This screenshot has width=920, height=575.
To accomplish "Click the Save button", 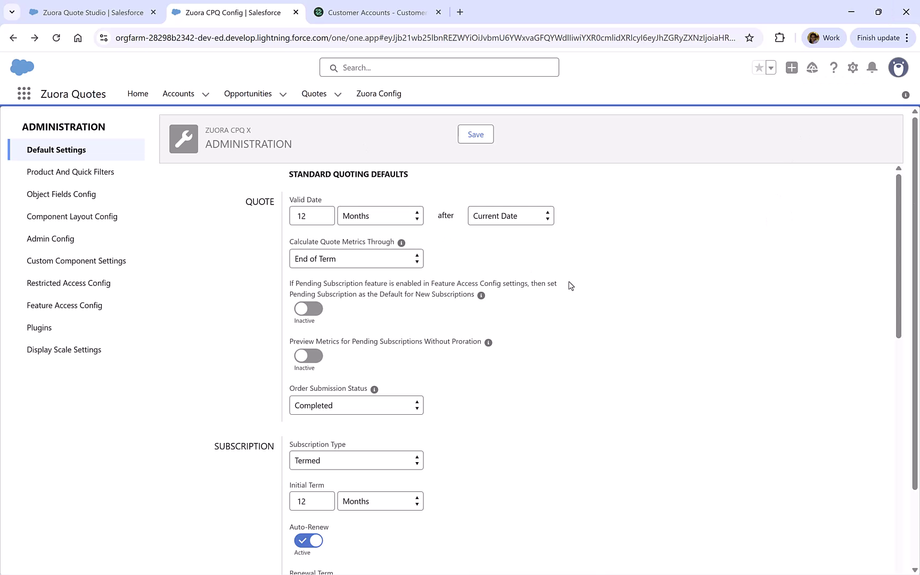I will (x=475, y=134).
